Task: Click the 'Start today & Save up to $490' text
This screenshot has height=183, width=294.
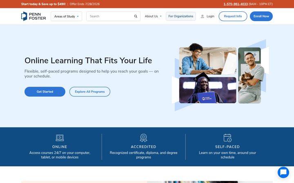Action: 43,4
